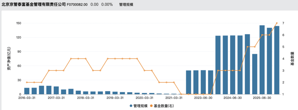Image resolution: width=298 pixels, height=110 pixels.
Task: Click the orange data point at 2019-03-31
Action: (x=115, y=59)
